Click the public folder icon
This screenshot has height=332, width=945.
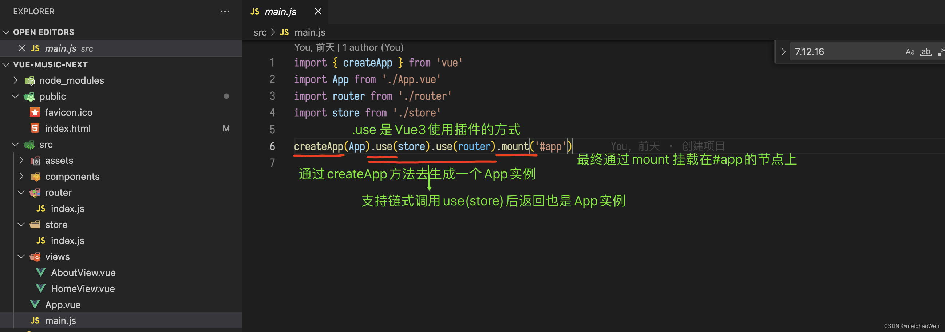(30, 96)
